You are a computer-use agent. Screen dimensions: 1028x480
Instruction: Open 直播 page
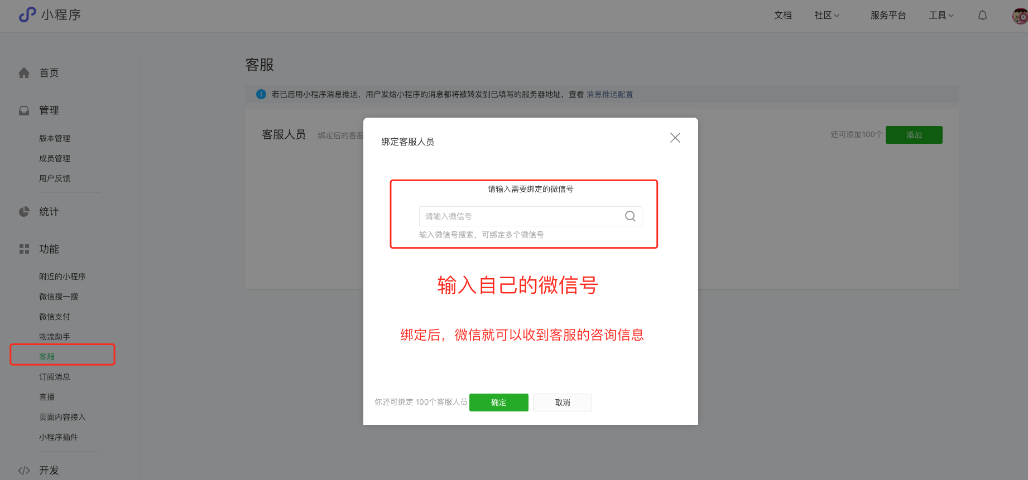coord(47,397)
